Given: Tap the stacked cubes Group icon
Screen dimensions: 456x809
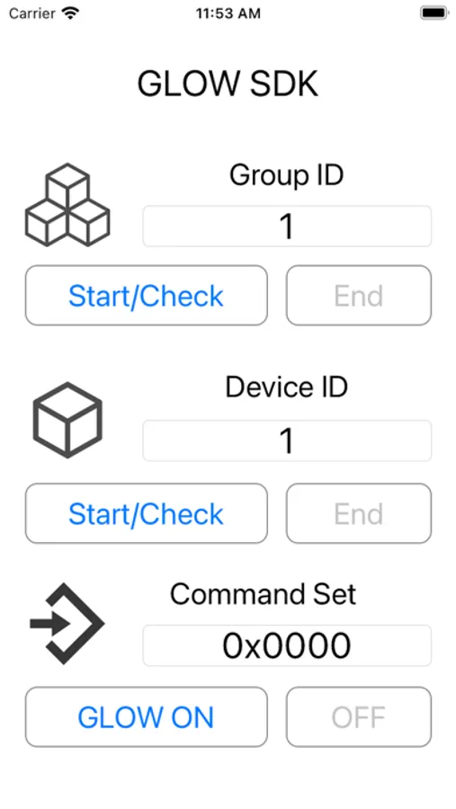Looking at the screenshot, I should click(x=67, y=205).
